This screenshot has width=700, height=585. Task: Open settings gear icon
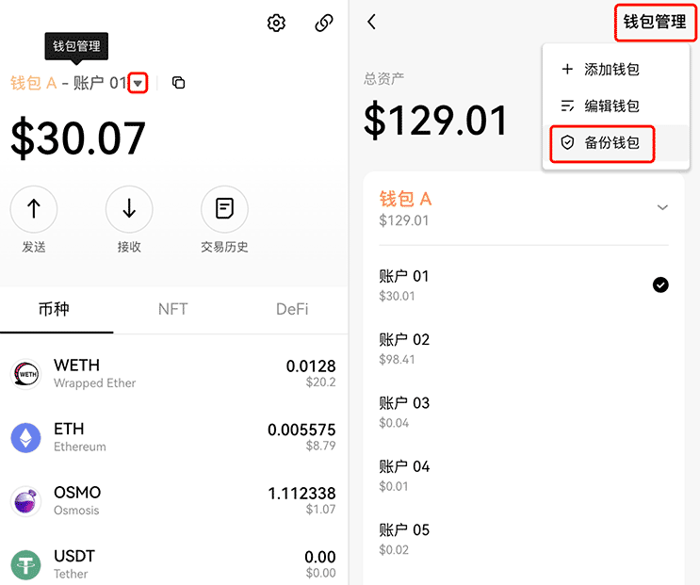point(276,24)
